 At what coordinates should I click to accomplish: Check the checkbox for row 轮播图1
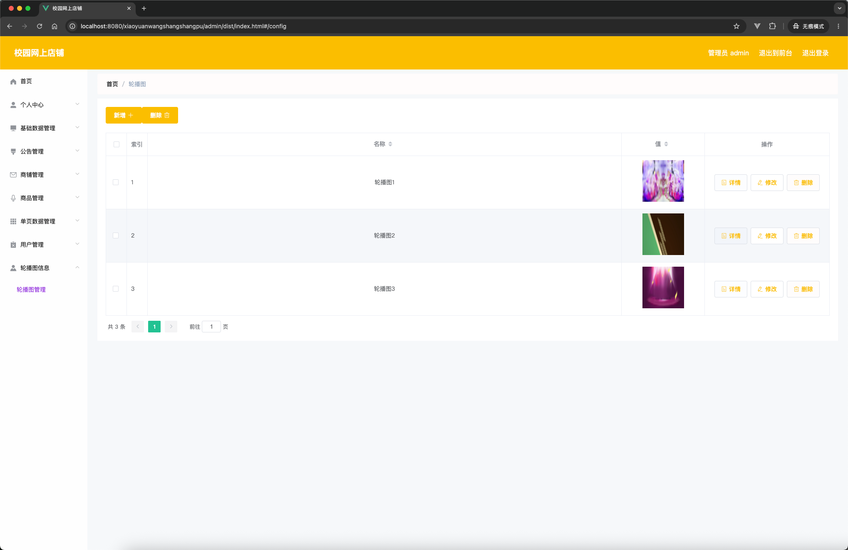pyautogui.click(x=116, y=182)
